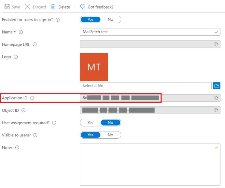Click the Object ID field
This screenshot has width=225, height=188.
[145, 110]
